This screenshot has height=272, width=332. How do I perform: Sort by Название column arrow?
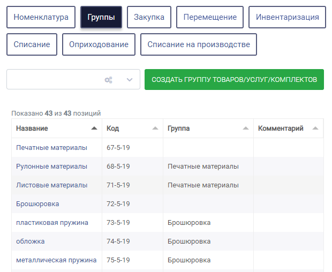(x=94, y=128)
